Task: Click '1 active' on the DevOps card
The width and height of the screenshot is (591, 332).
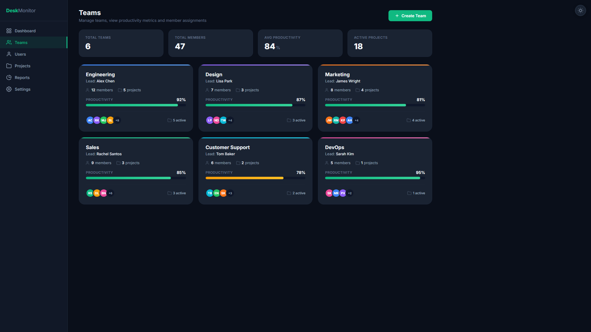Action: pyautogui.click(x=416, y=193)
